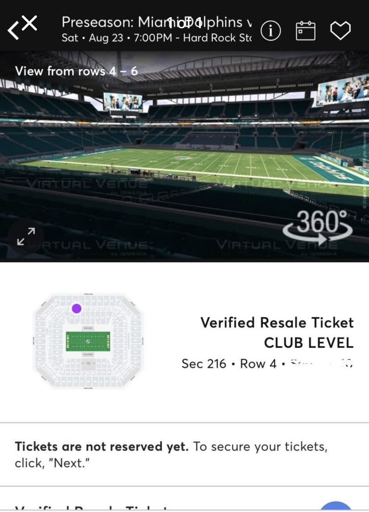Click the "View from rows 4 – 6" label

[76, 71]
